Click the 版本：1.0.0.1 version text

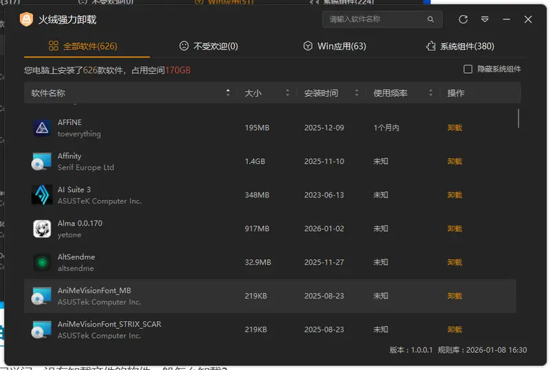(411, 350)
